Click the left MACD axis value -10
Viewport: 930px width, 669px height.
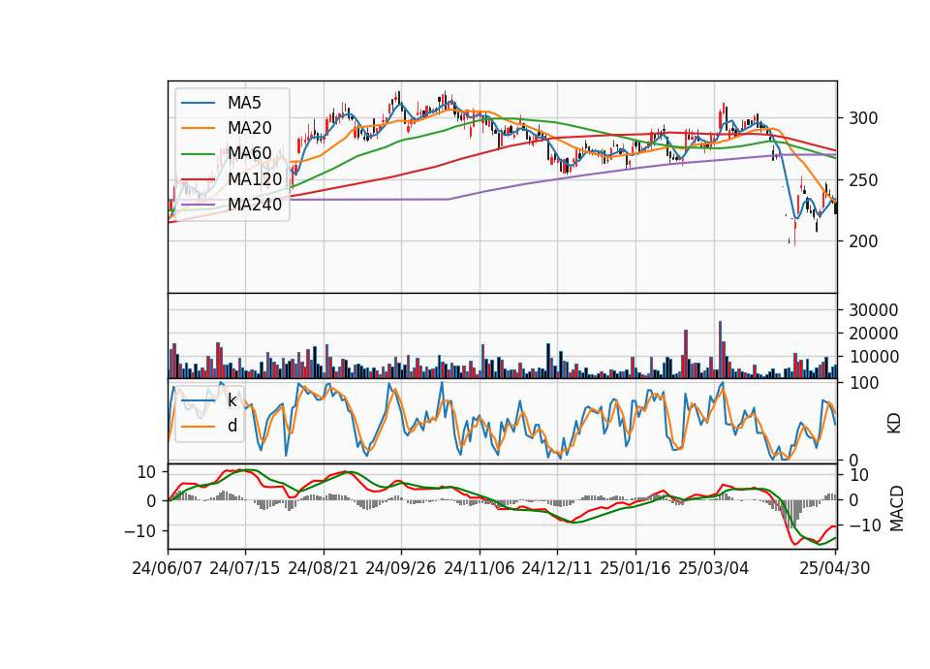point(139,530)
